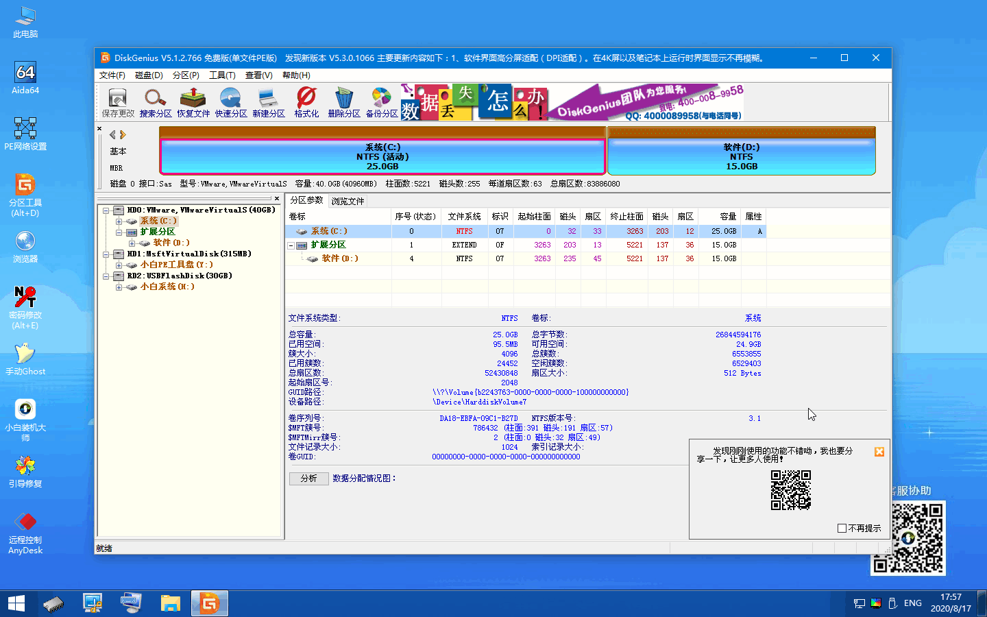Expand the RD2 USBFlashDisk tree node
Image resolution: width=987 pixels, height=617 pixels.
[106, 276]
